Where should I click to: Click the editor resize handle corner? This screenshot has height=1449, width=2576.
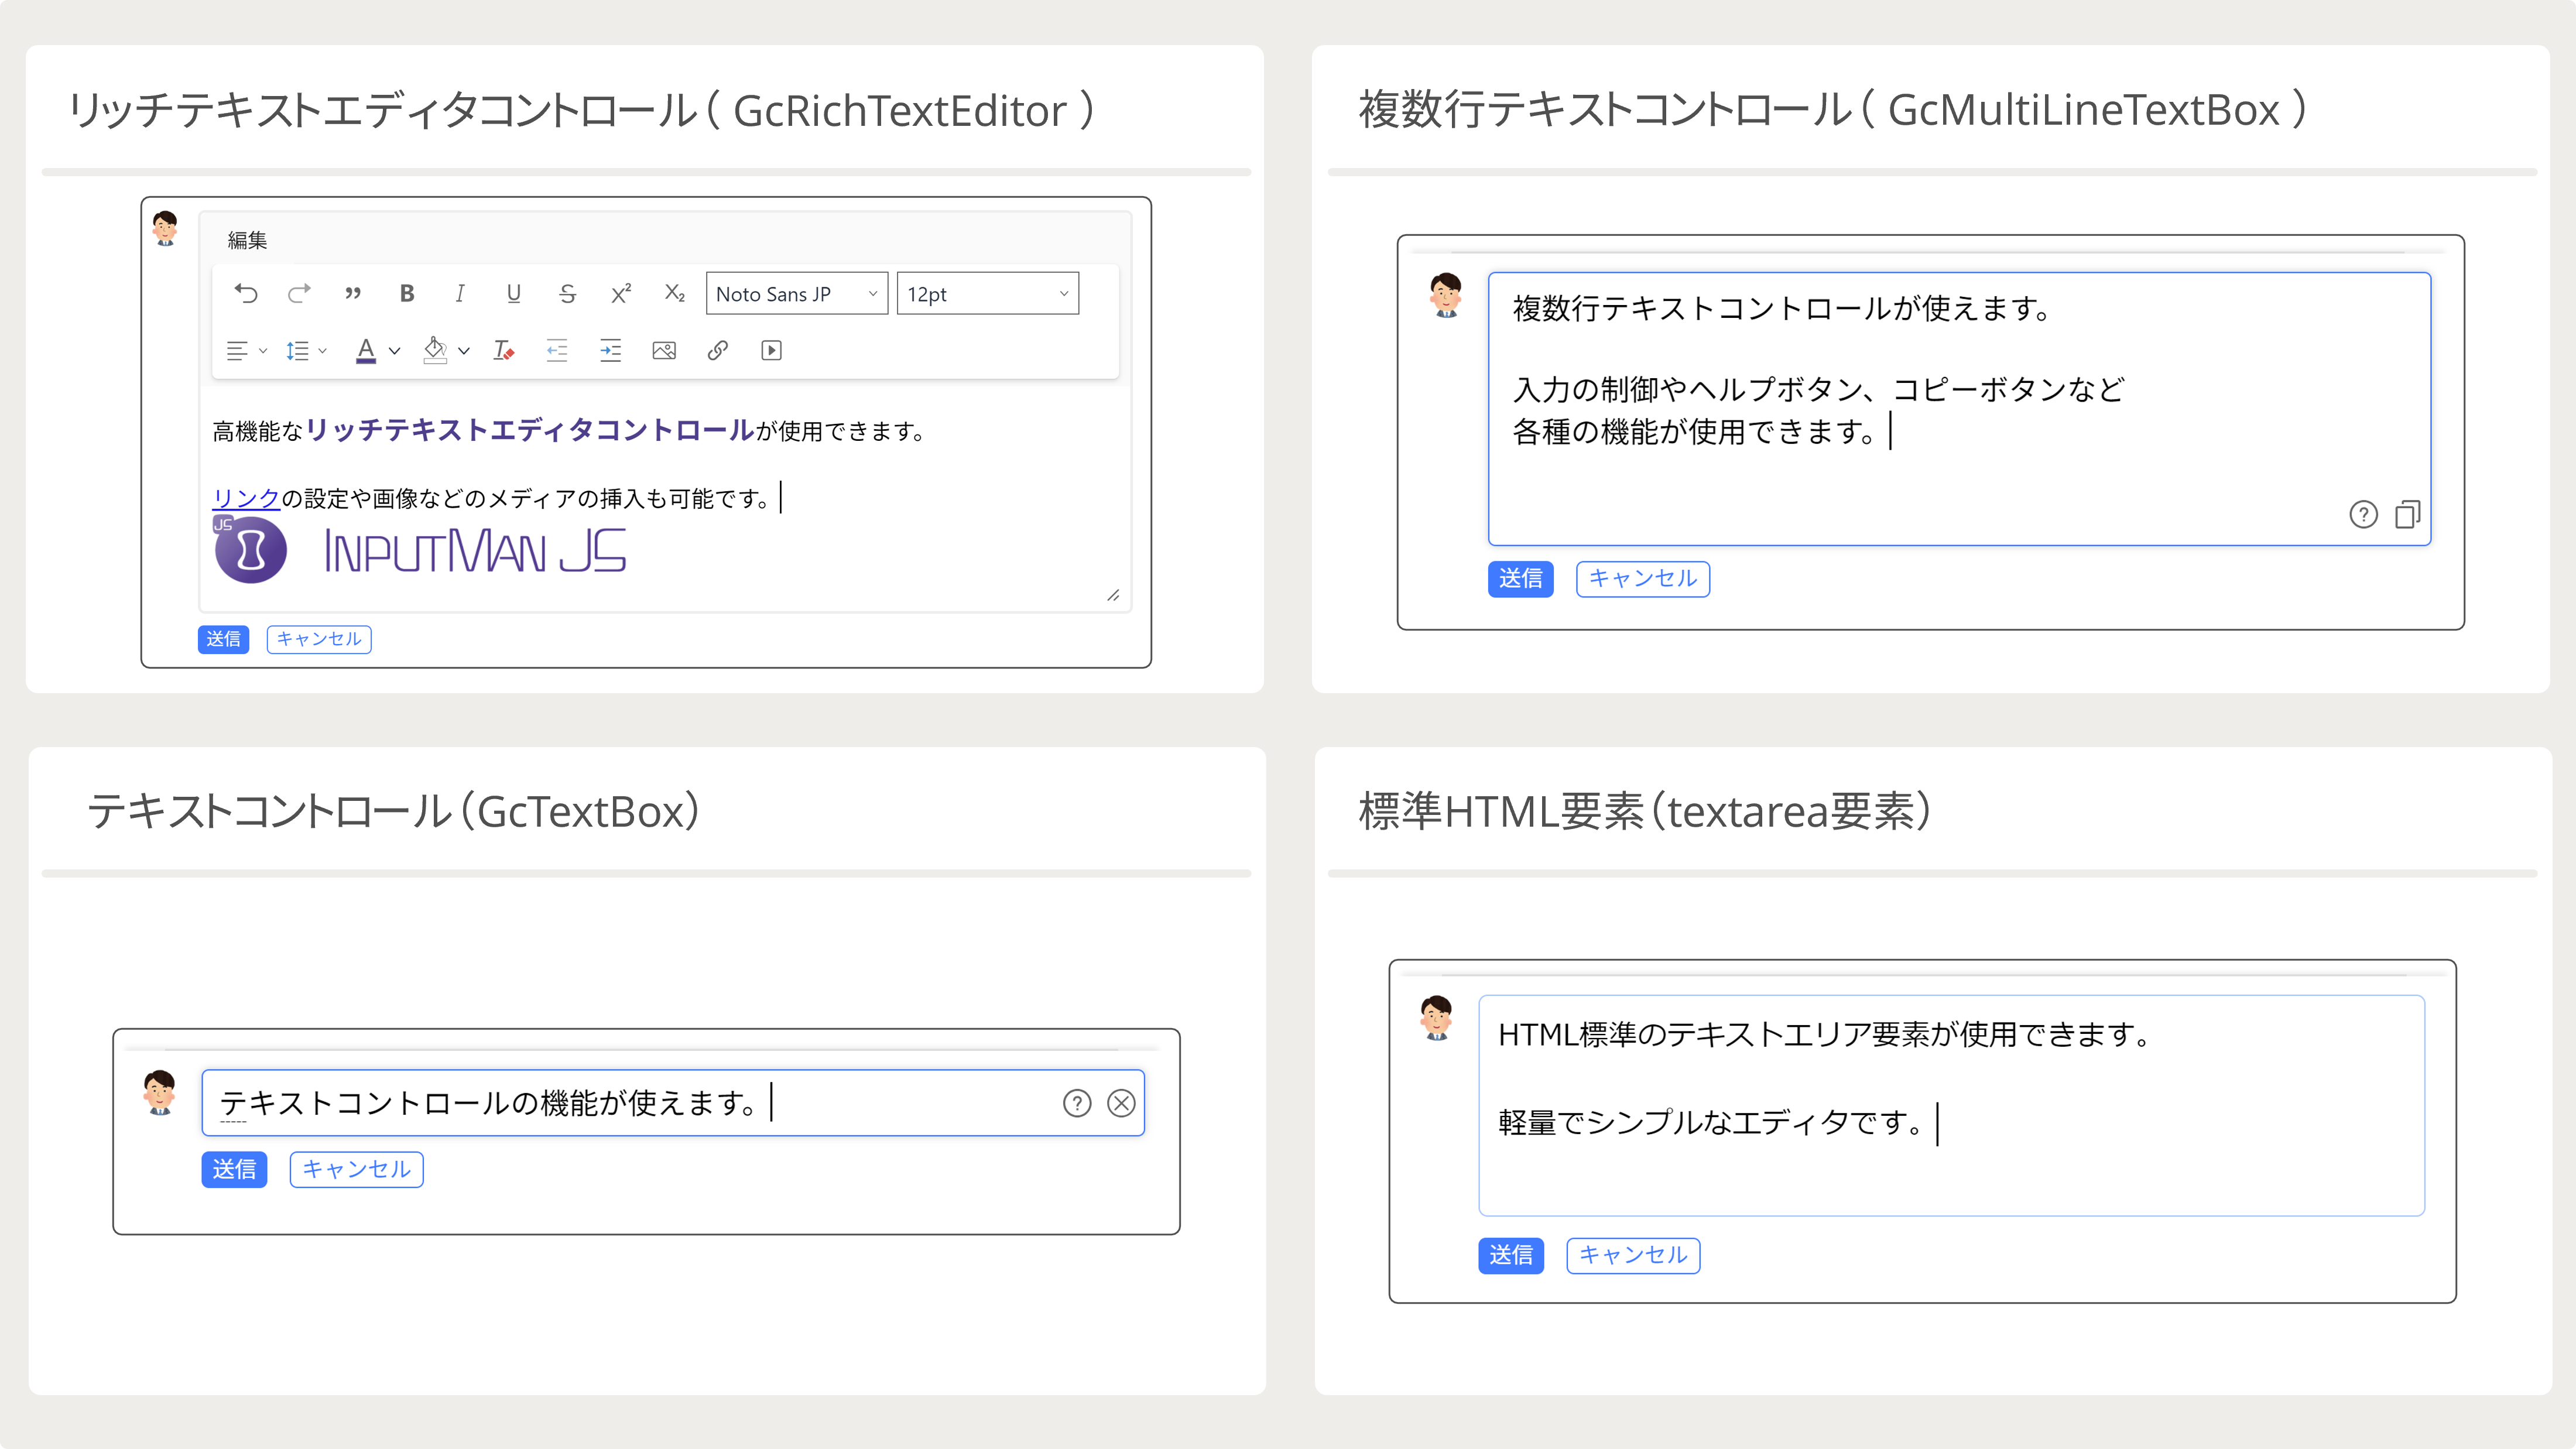(1113, 595)
